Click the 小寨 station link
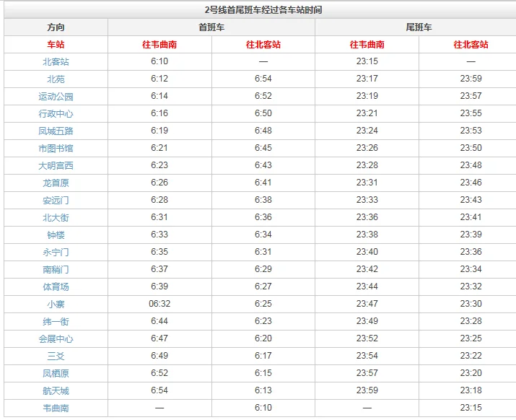The height and width of the screenshot is (420, 516). click(56, 304)
